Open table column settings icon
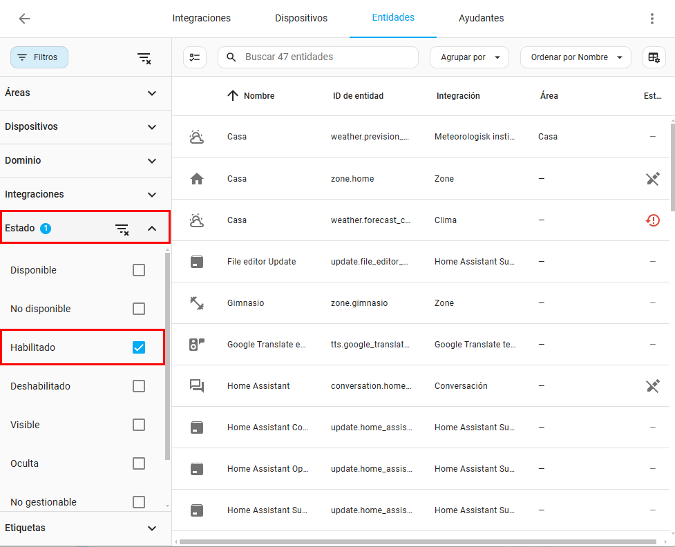Image resolution: width=675 pixels, height=547 pixels. tap(654, 57)
